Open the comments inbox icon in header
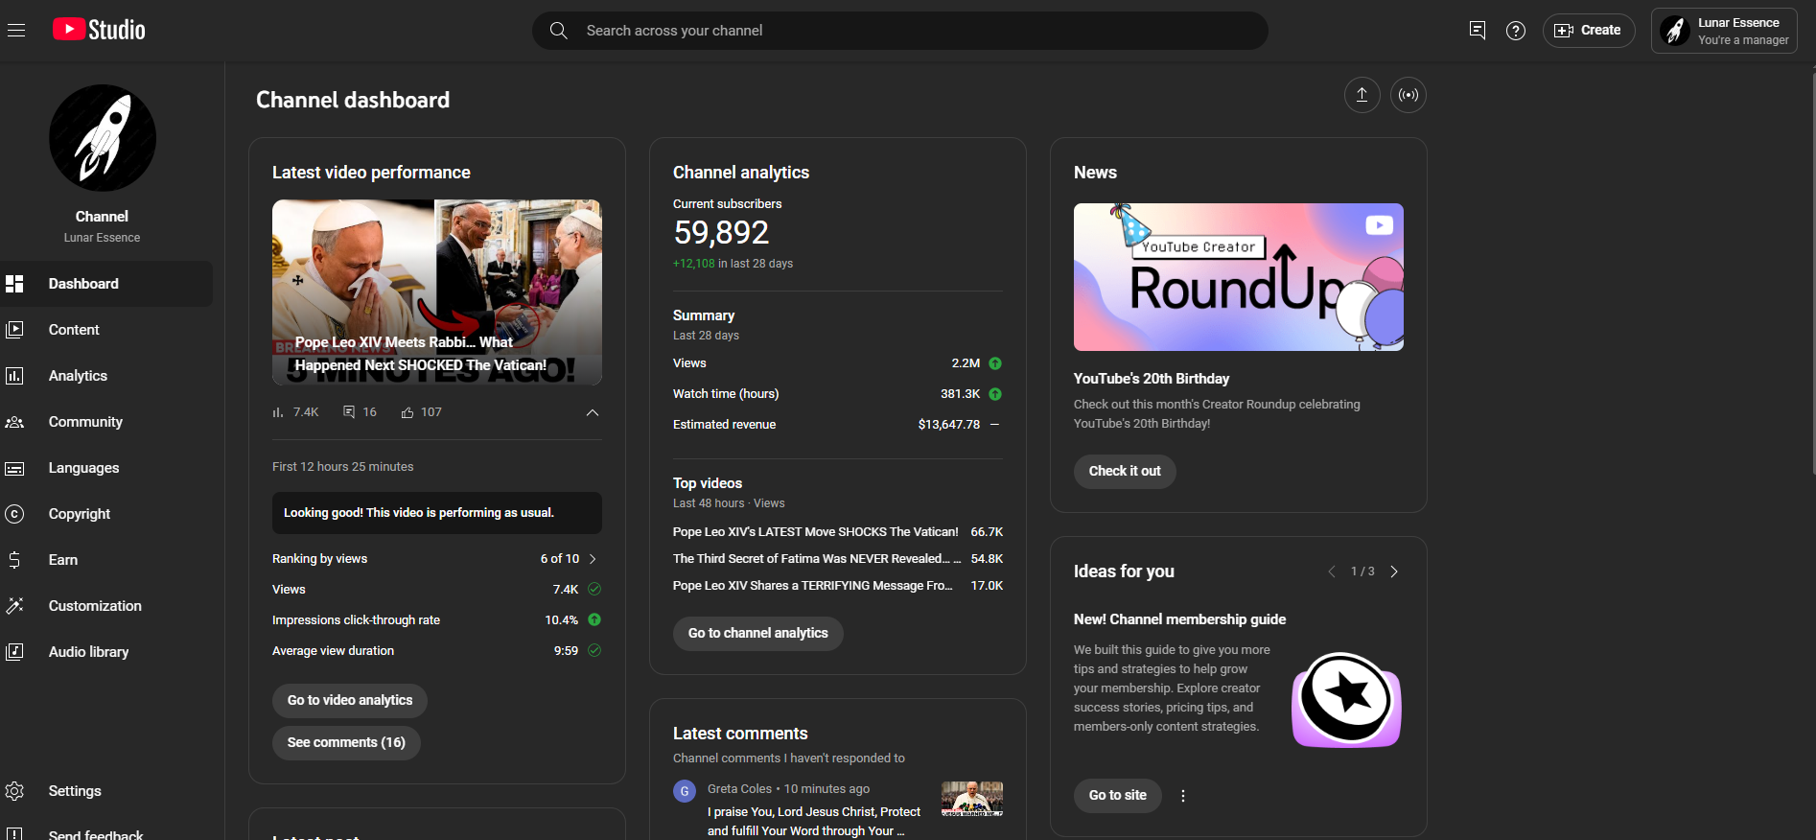 1478,31
